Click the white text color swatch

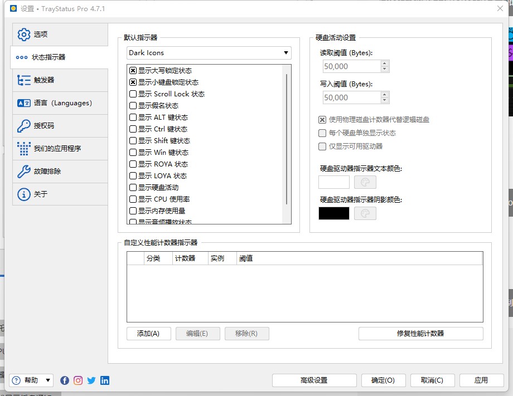click(334, 182)
